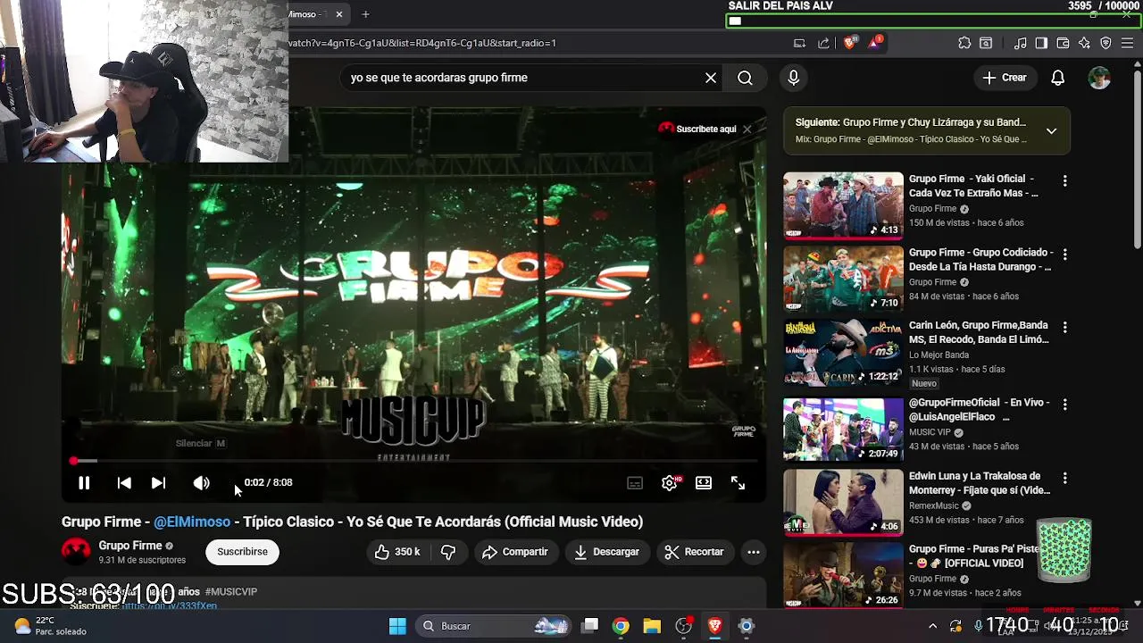
Task: Open the YouTube account avatar menu
Action: [1099, 78]
